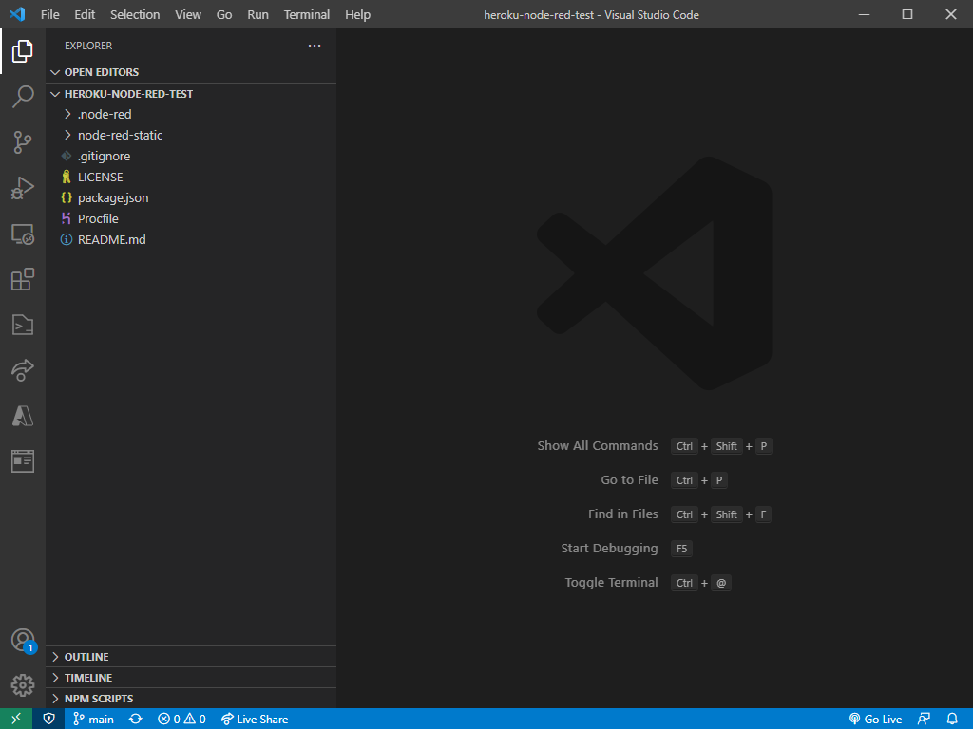This screenshot has width=973, height=729.
Task: Expand the NPM Scripts section
Action: point(98,699)
